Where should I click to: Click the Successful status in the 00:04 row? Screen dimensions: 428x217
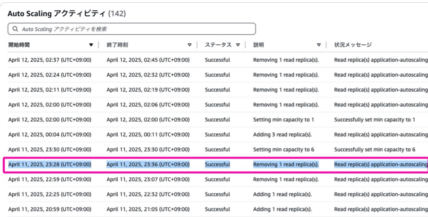pyautogui.click(x=217, y=135)
